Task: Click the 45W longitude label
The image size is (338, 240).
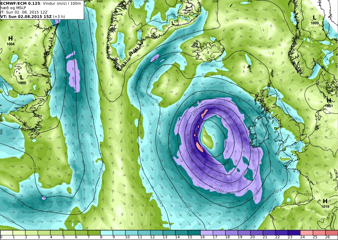Action: (x=146, y=1)
